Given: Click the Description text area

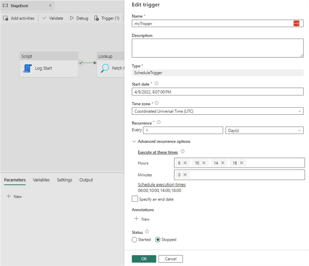Looking at the screenshot, I should (218, 48).
